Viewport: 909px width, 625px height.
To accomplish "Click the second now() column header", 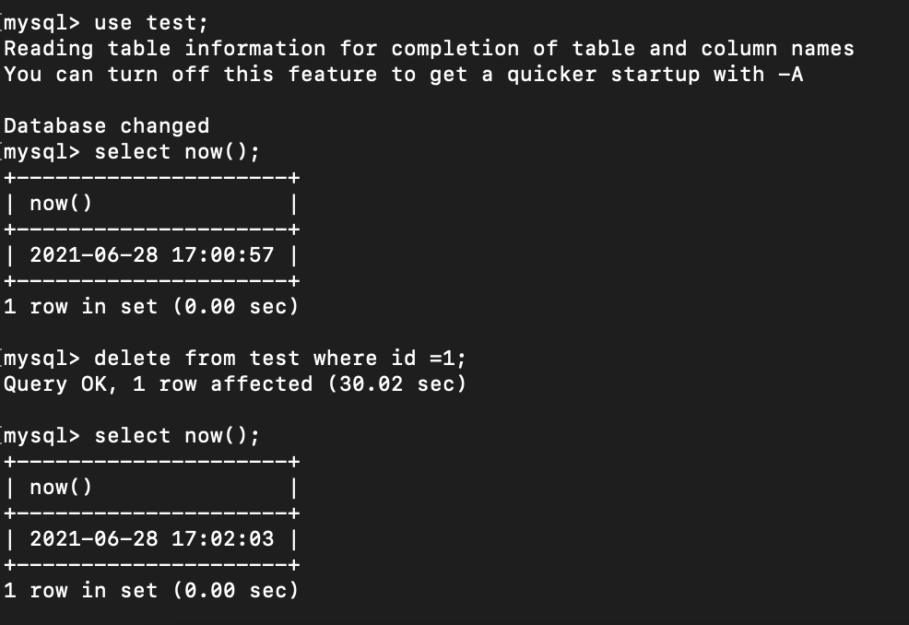I will [x=61, y=487].
